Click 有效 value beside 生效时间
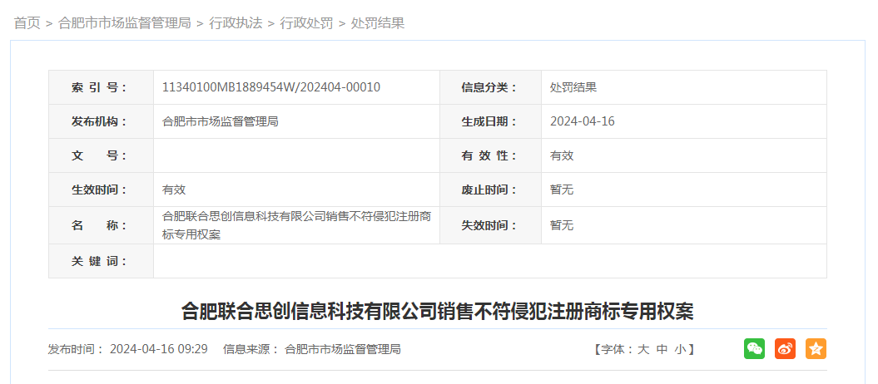This screenshot has width=878, height=384. pyautogui.click(x=174, y=190)
